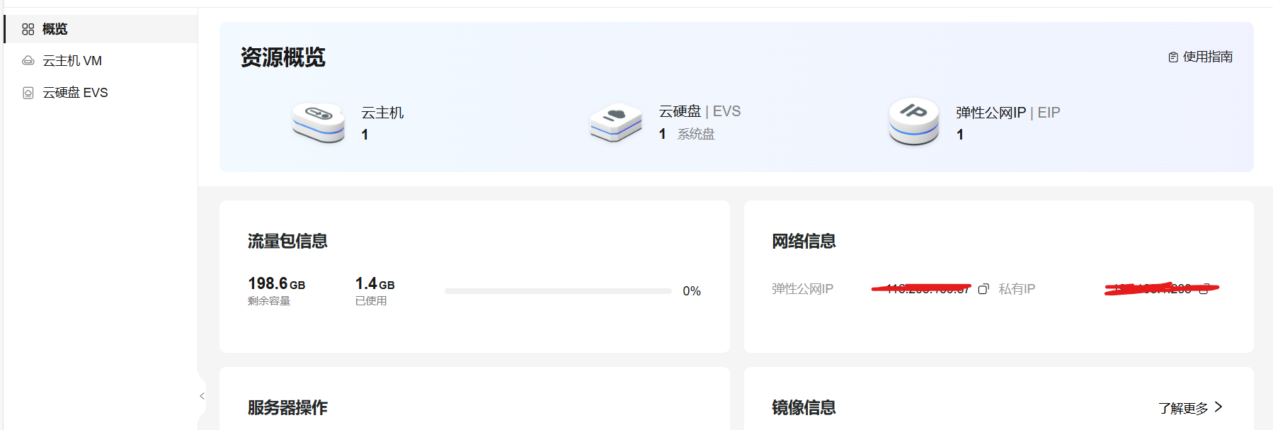Select the 概览 menu label
The height and width of the screenshot is (430, 1273).
55,29
